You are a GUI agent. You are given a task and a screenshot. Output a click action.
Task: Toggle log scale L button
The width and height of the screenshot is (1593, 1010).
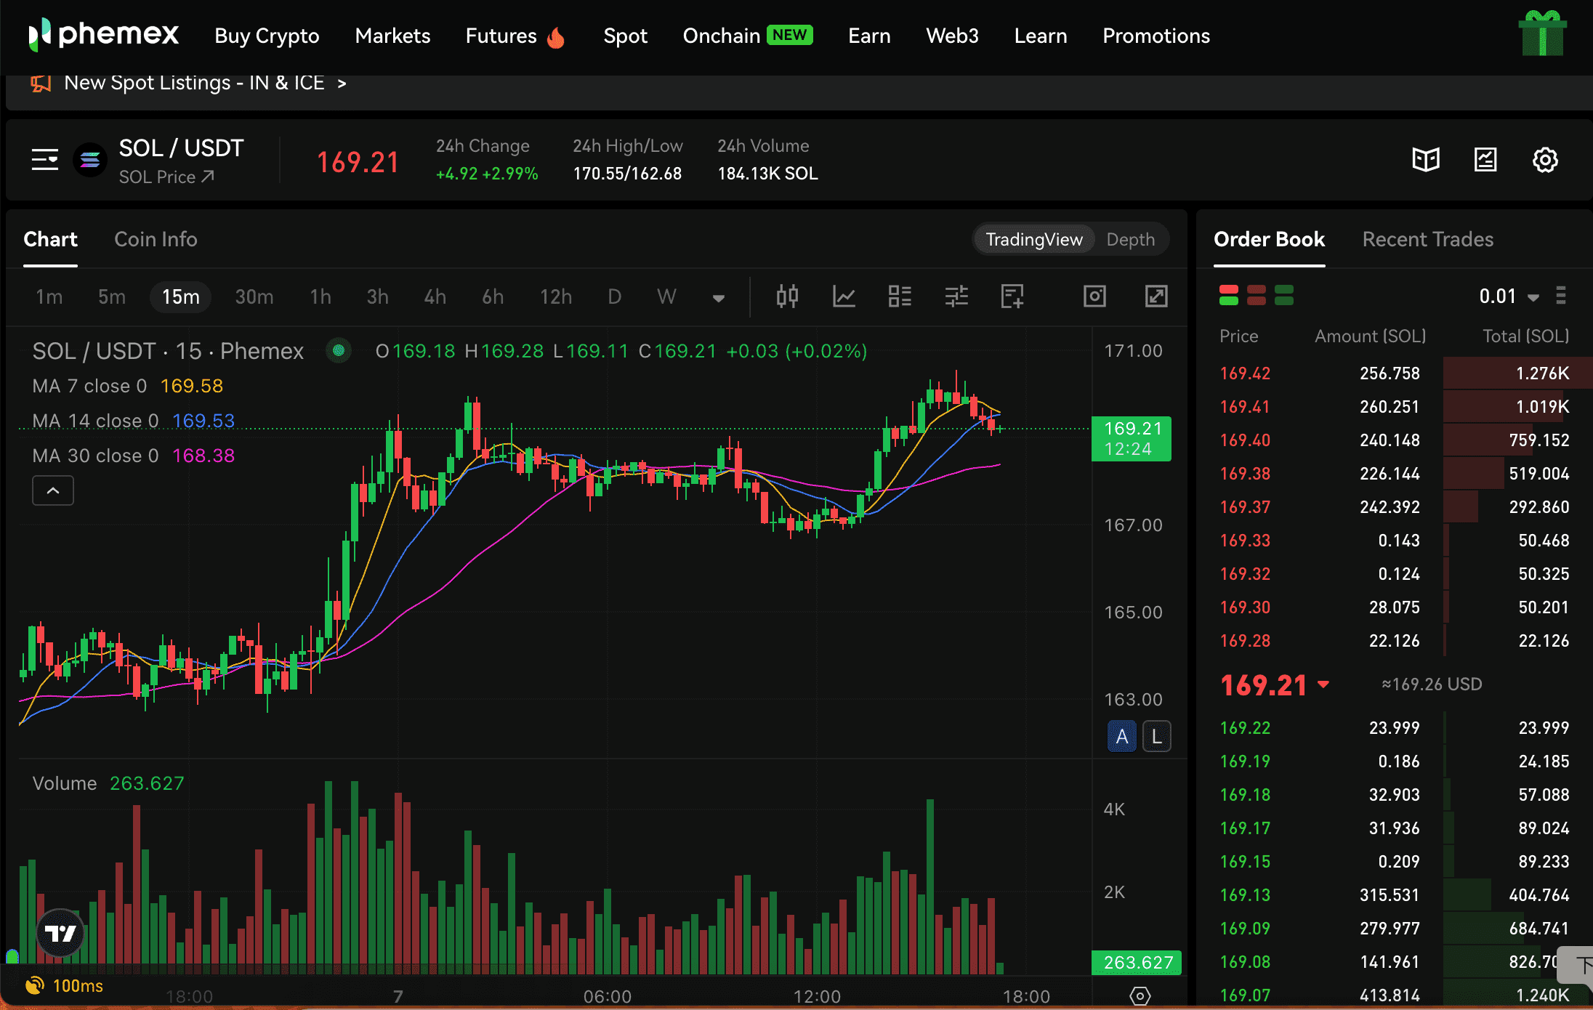tap(1156, 737)
